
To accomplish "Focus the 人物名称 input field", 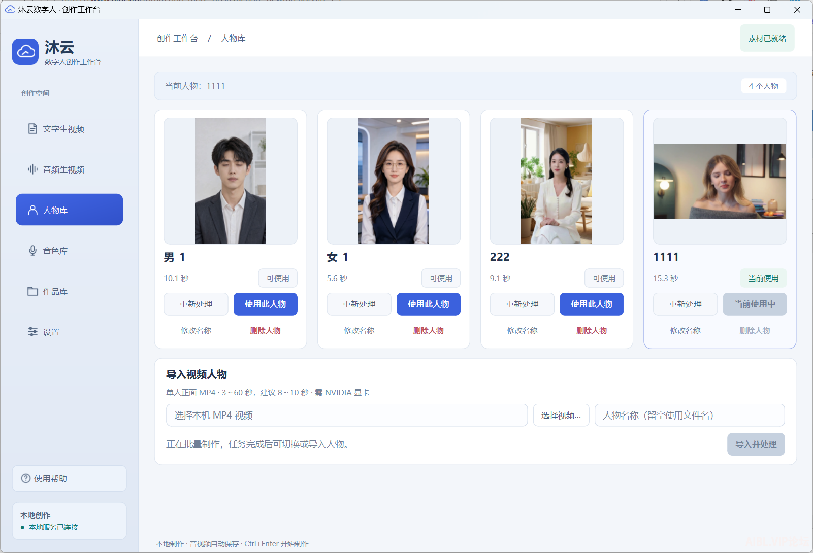I will click(690, 415).
